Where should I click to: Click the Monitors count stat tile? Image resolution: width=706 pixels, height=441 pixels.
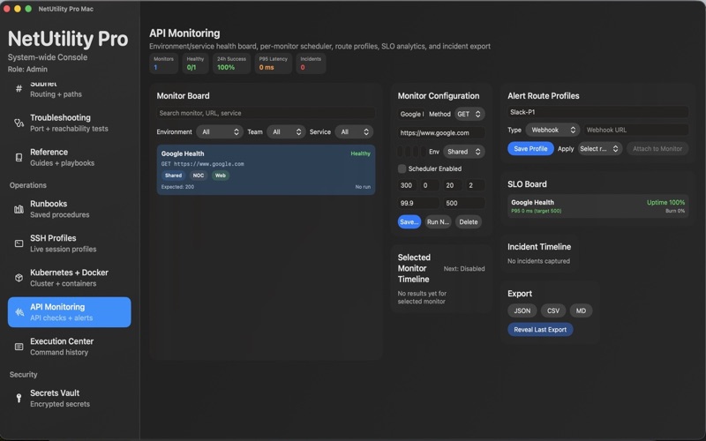[x=163, y=64]
